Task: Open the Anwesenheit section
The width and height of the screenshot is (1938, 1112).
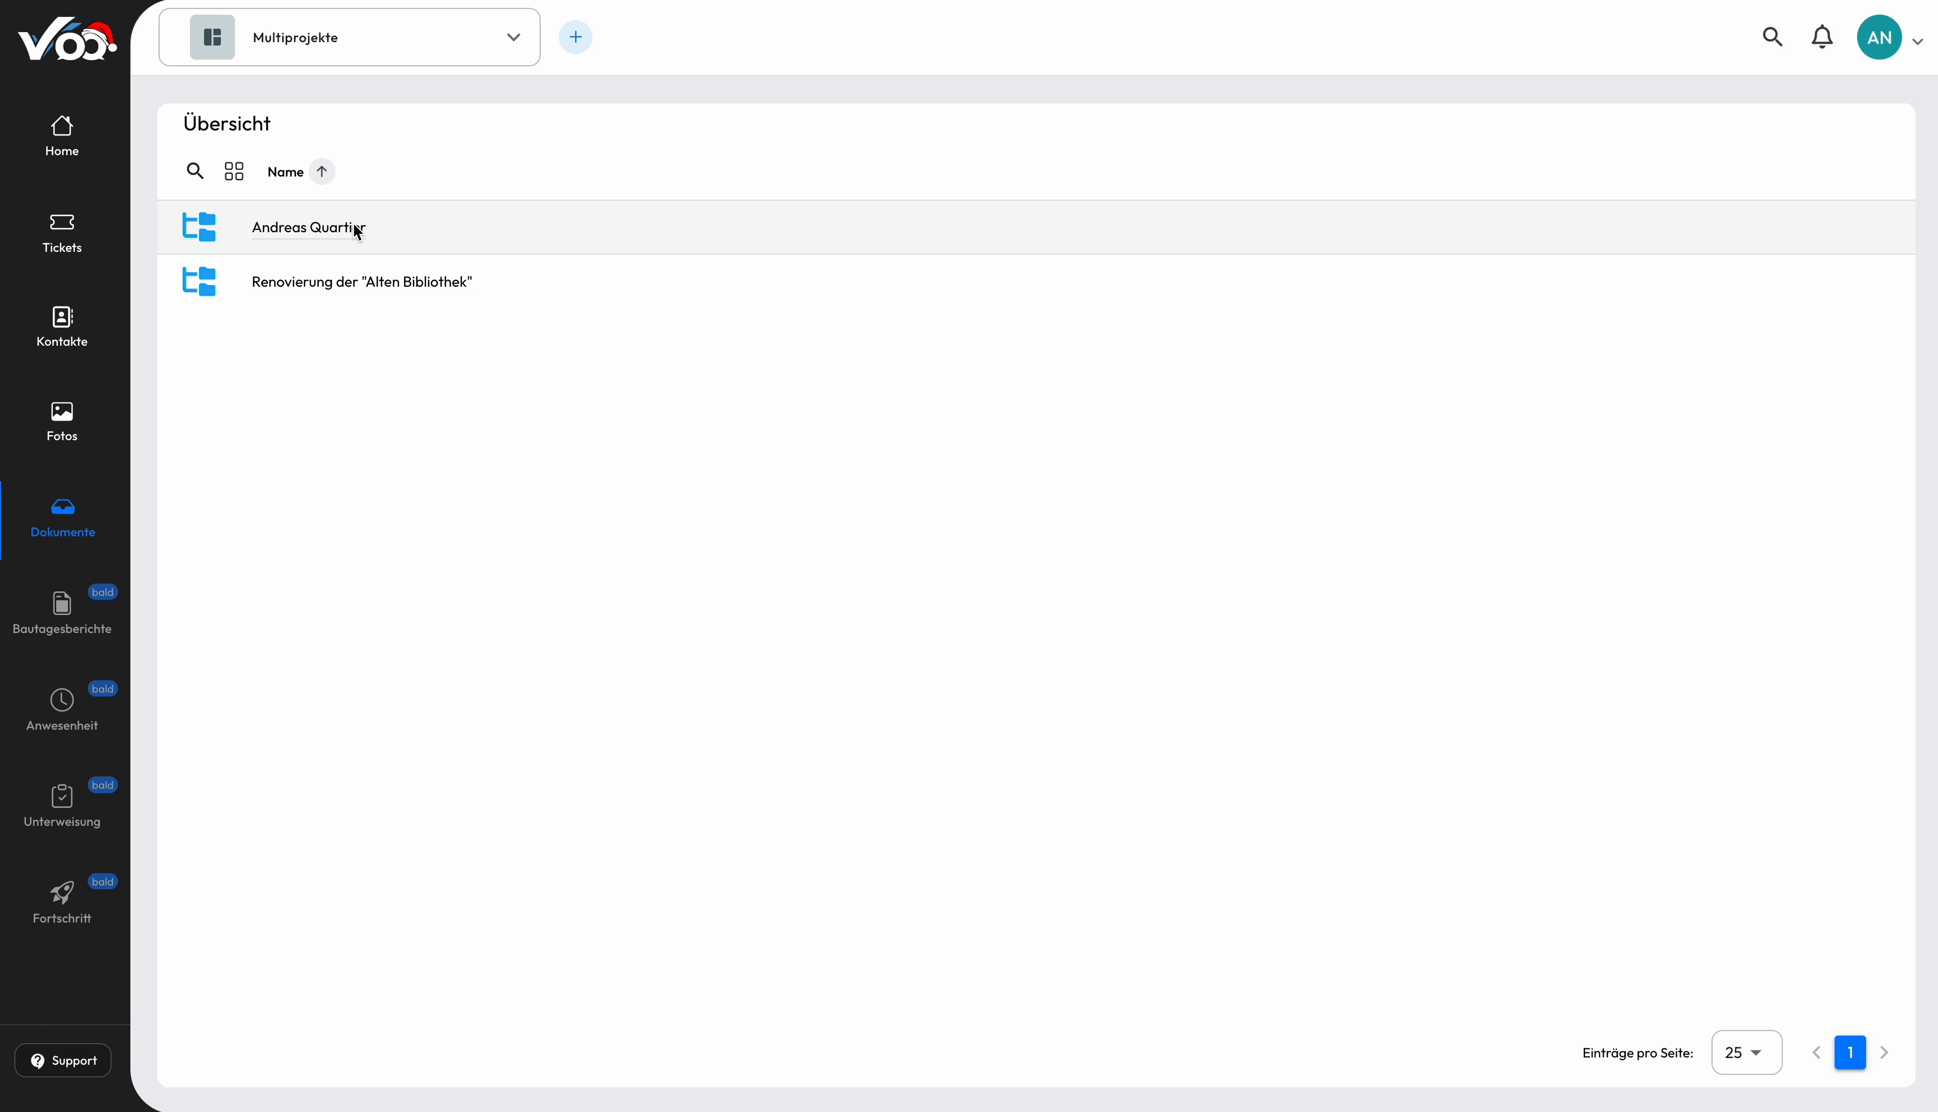Action: tap(62, 708)
